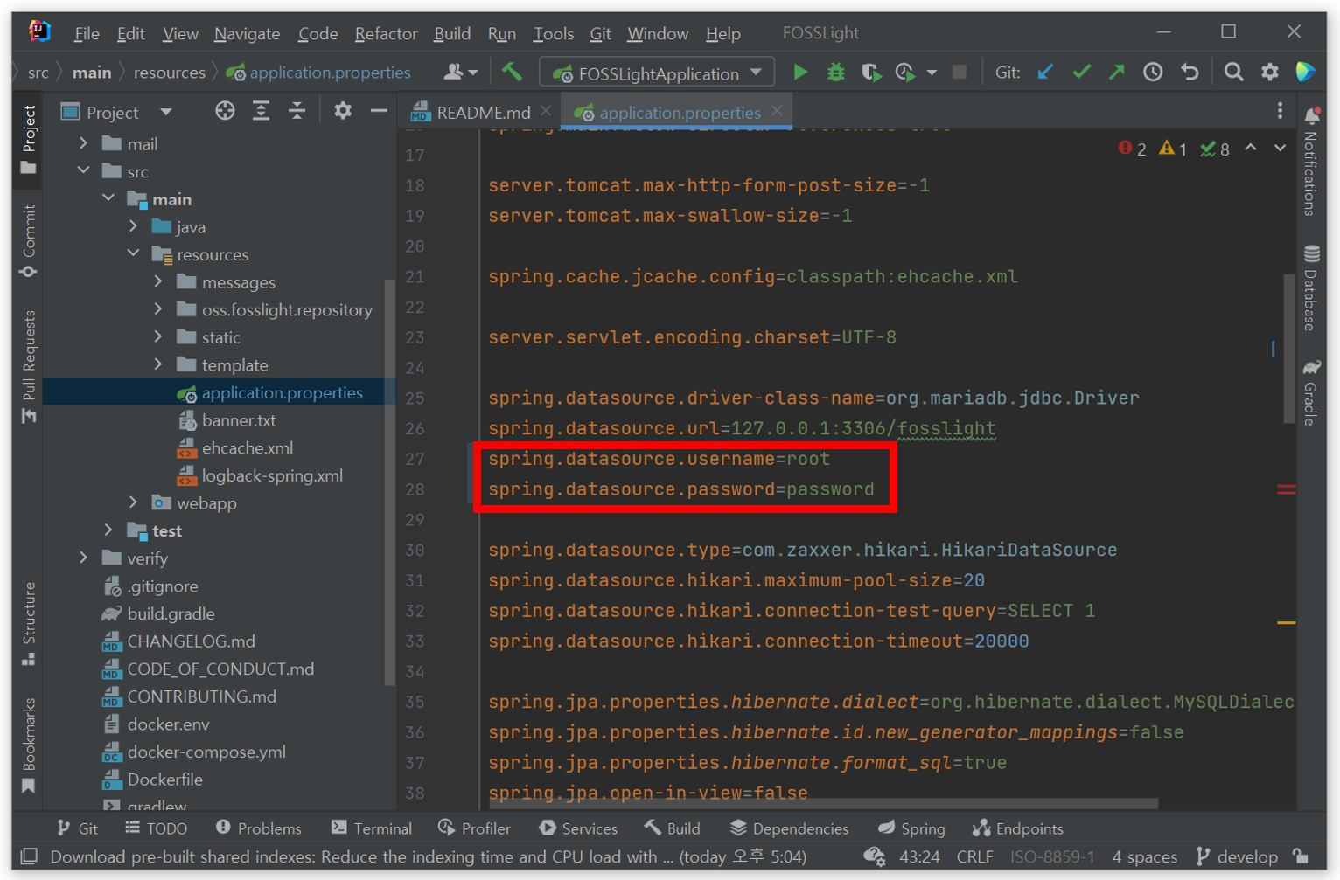
Task: Toggle tool window bars square in status bar
Action: 29,856
